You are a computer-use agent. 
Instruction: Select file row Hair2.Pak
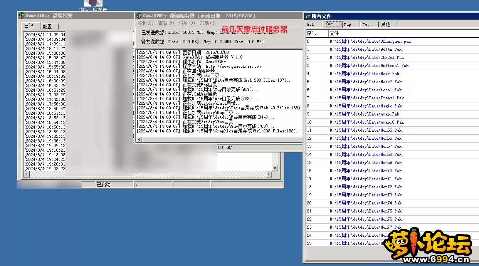pos(392,82)
